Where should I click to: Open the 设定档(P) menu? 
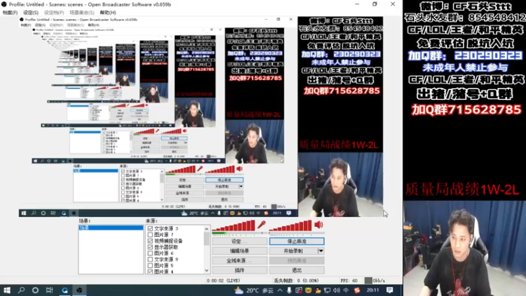54,12
